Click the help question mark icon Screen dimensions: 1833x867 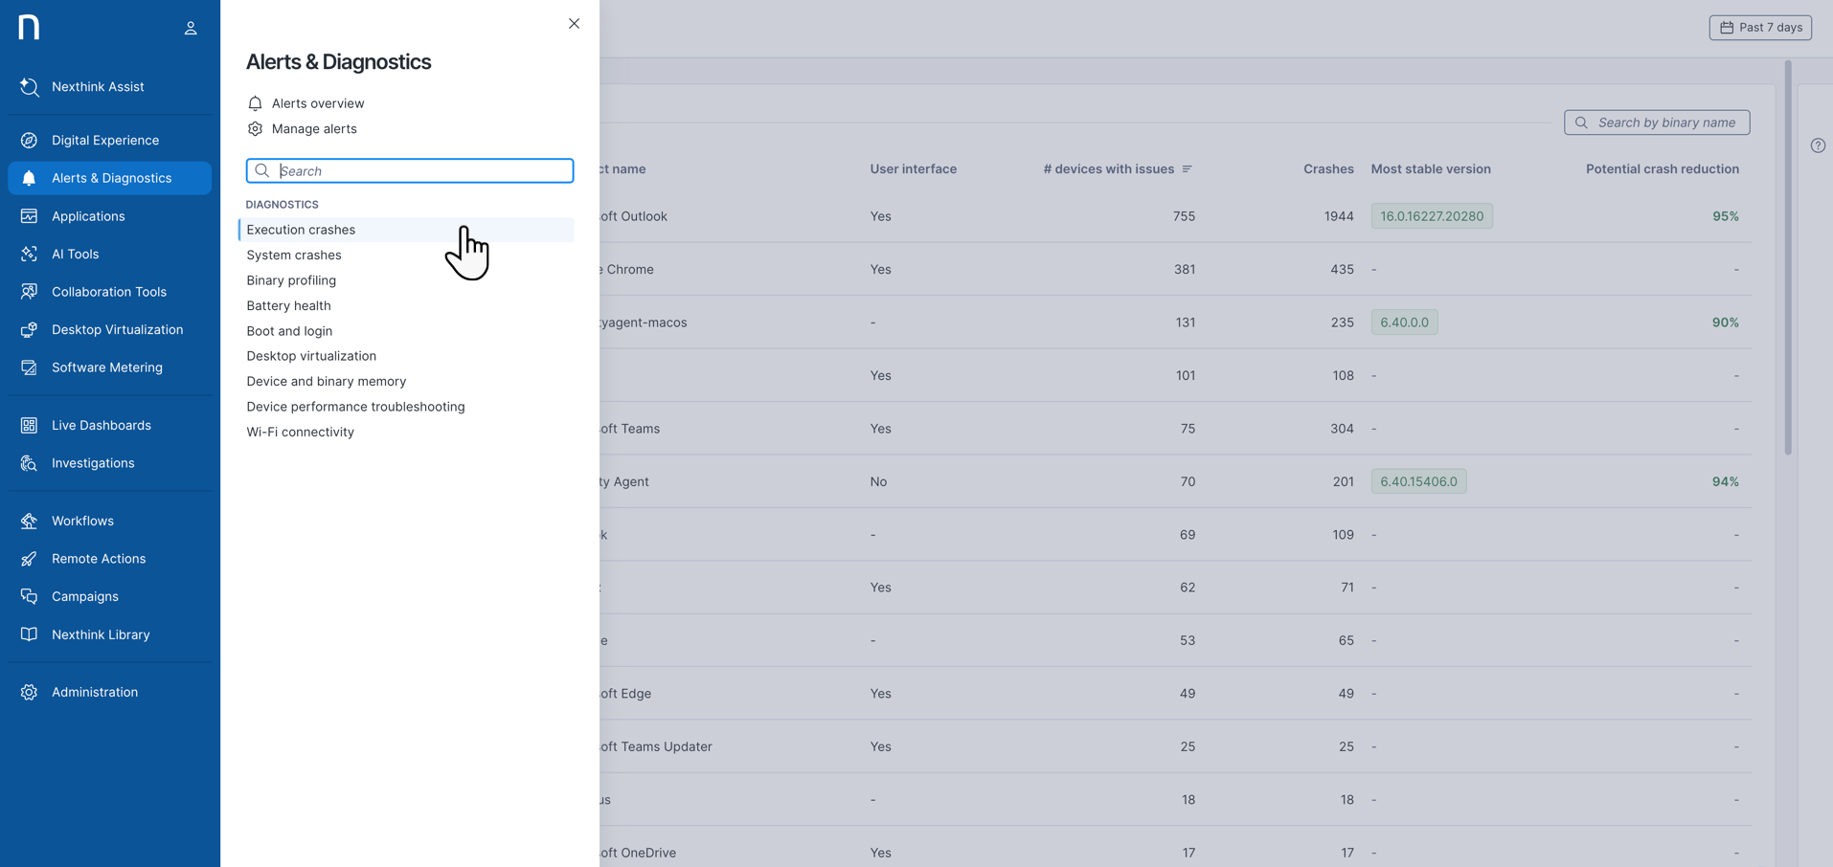(x=1817, y=146)
